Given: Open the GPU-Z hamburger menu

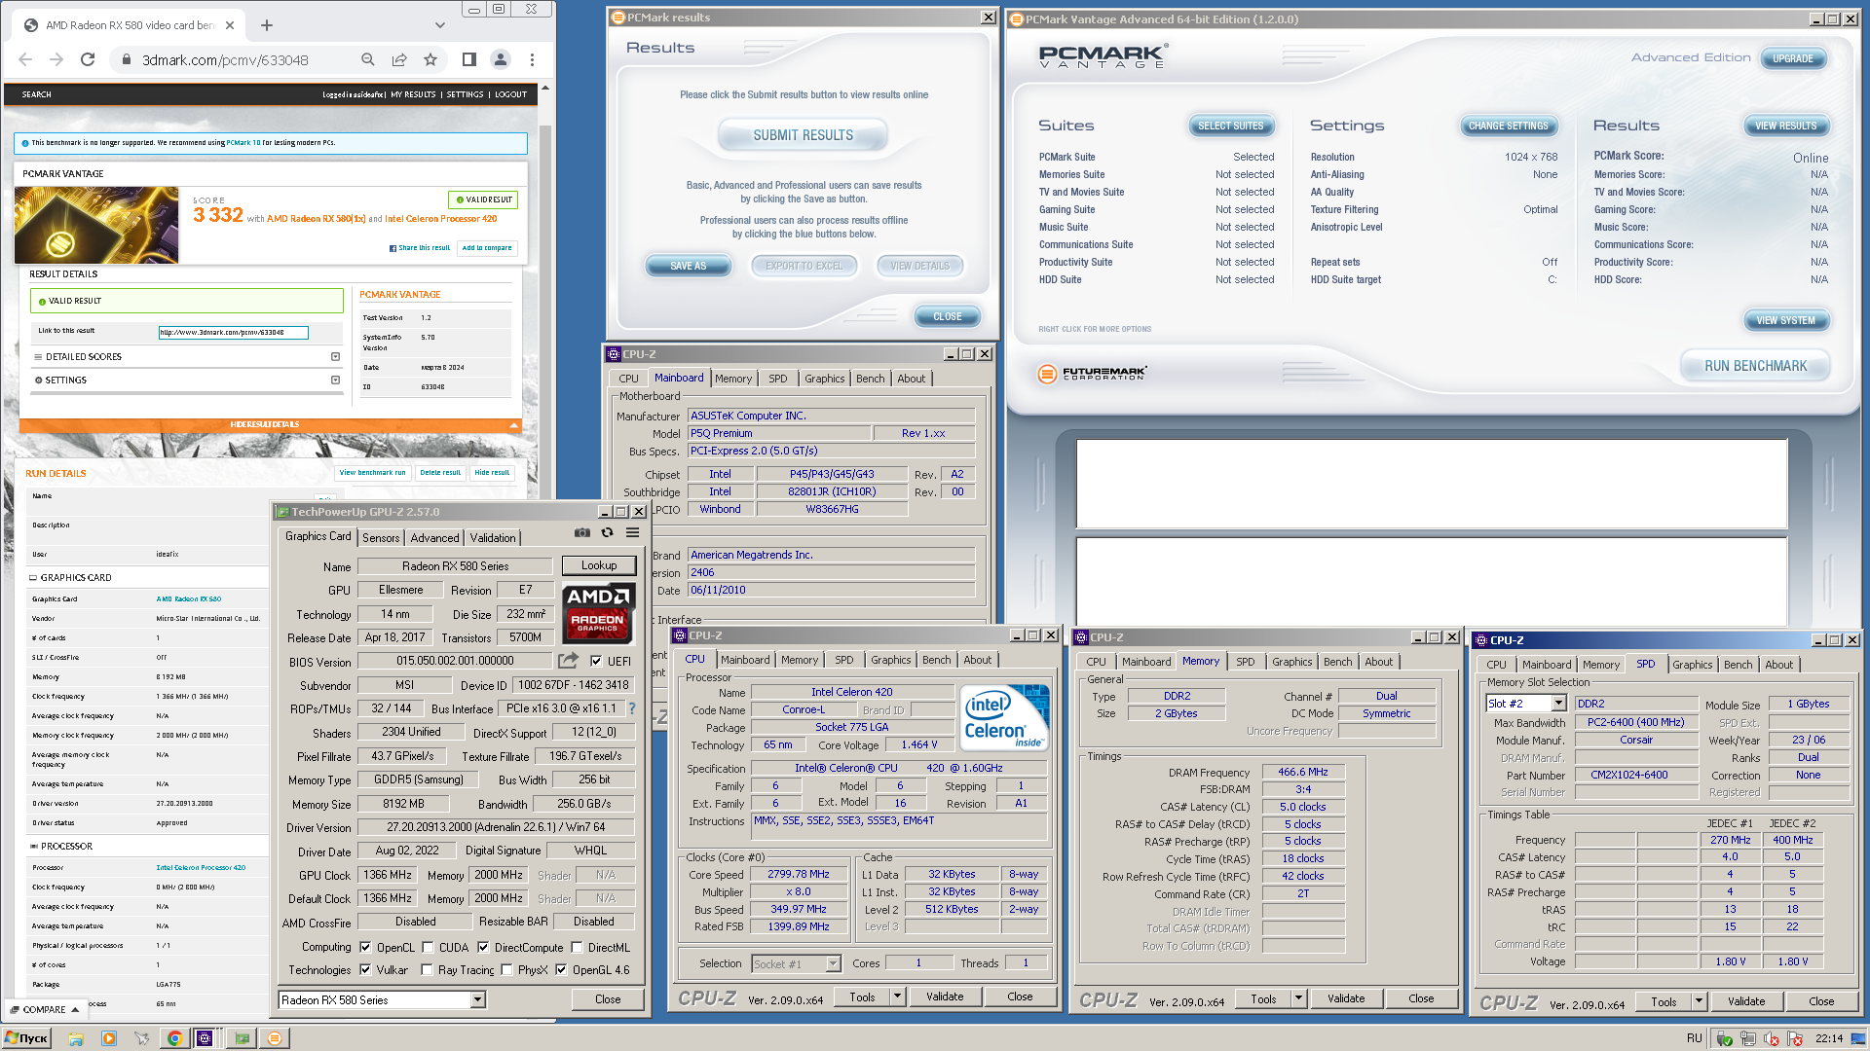Looking at the screenshot, I should 632,532.
